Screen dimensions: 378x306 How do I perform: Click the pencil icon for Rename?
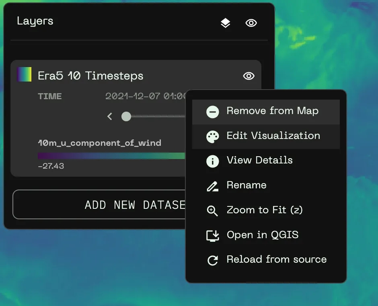coord(212,186)
